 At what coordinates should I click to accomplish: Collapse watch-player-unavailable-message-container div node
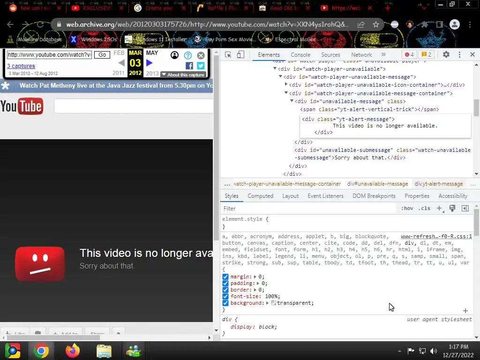286,93
